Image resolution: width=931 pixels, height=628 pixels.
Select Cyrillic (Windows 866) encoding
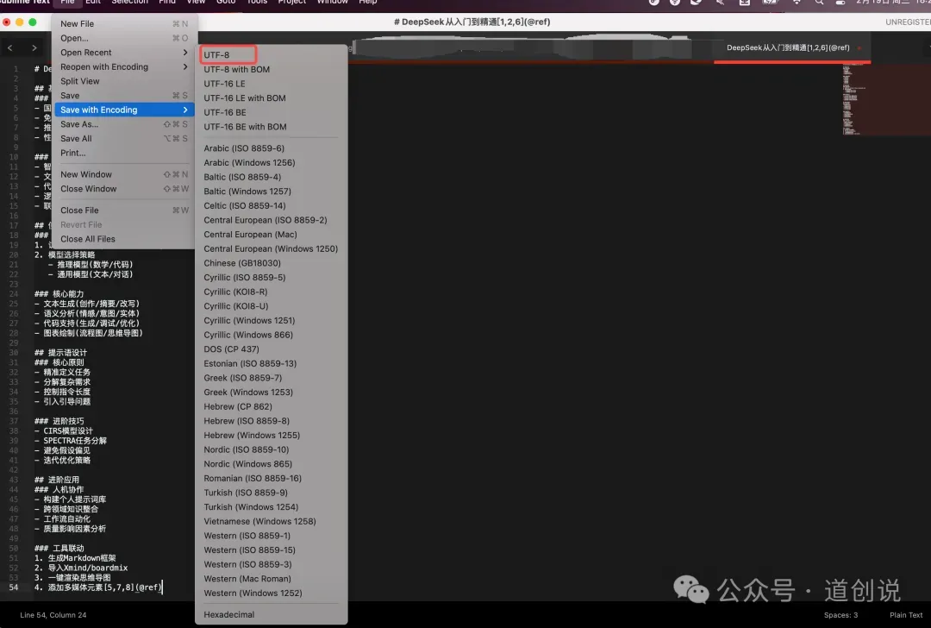click(272, 335)
